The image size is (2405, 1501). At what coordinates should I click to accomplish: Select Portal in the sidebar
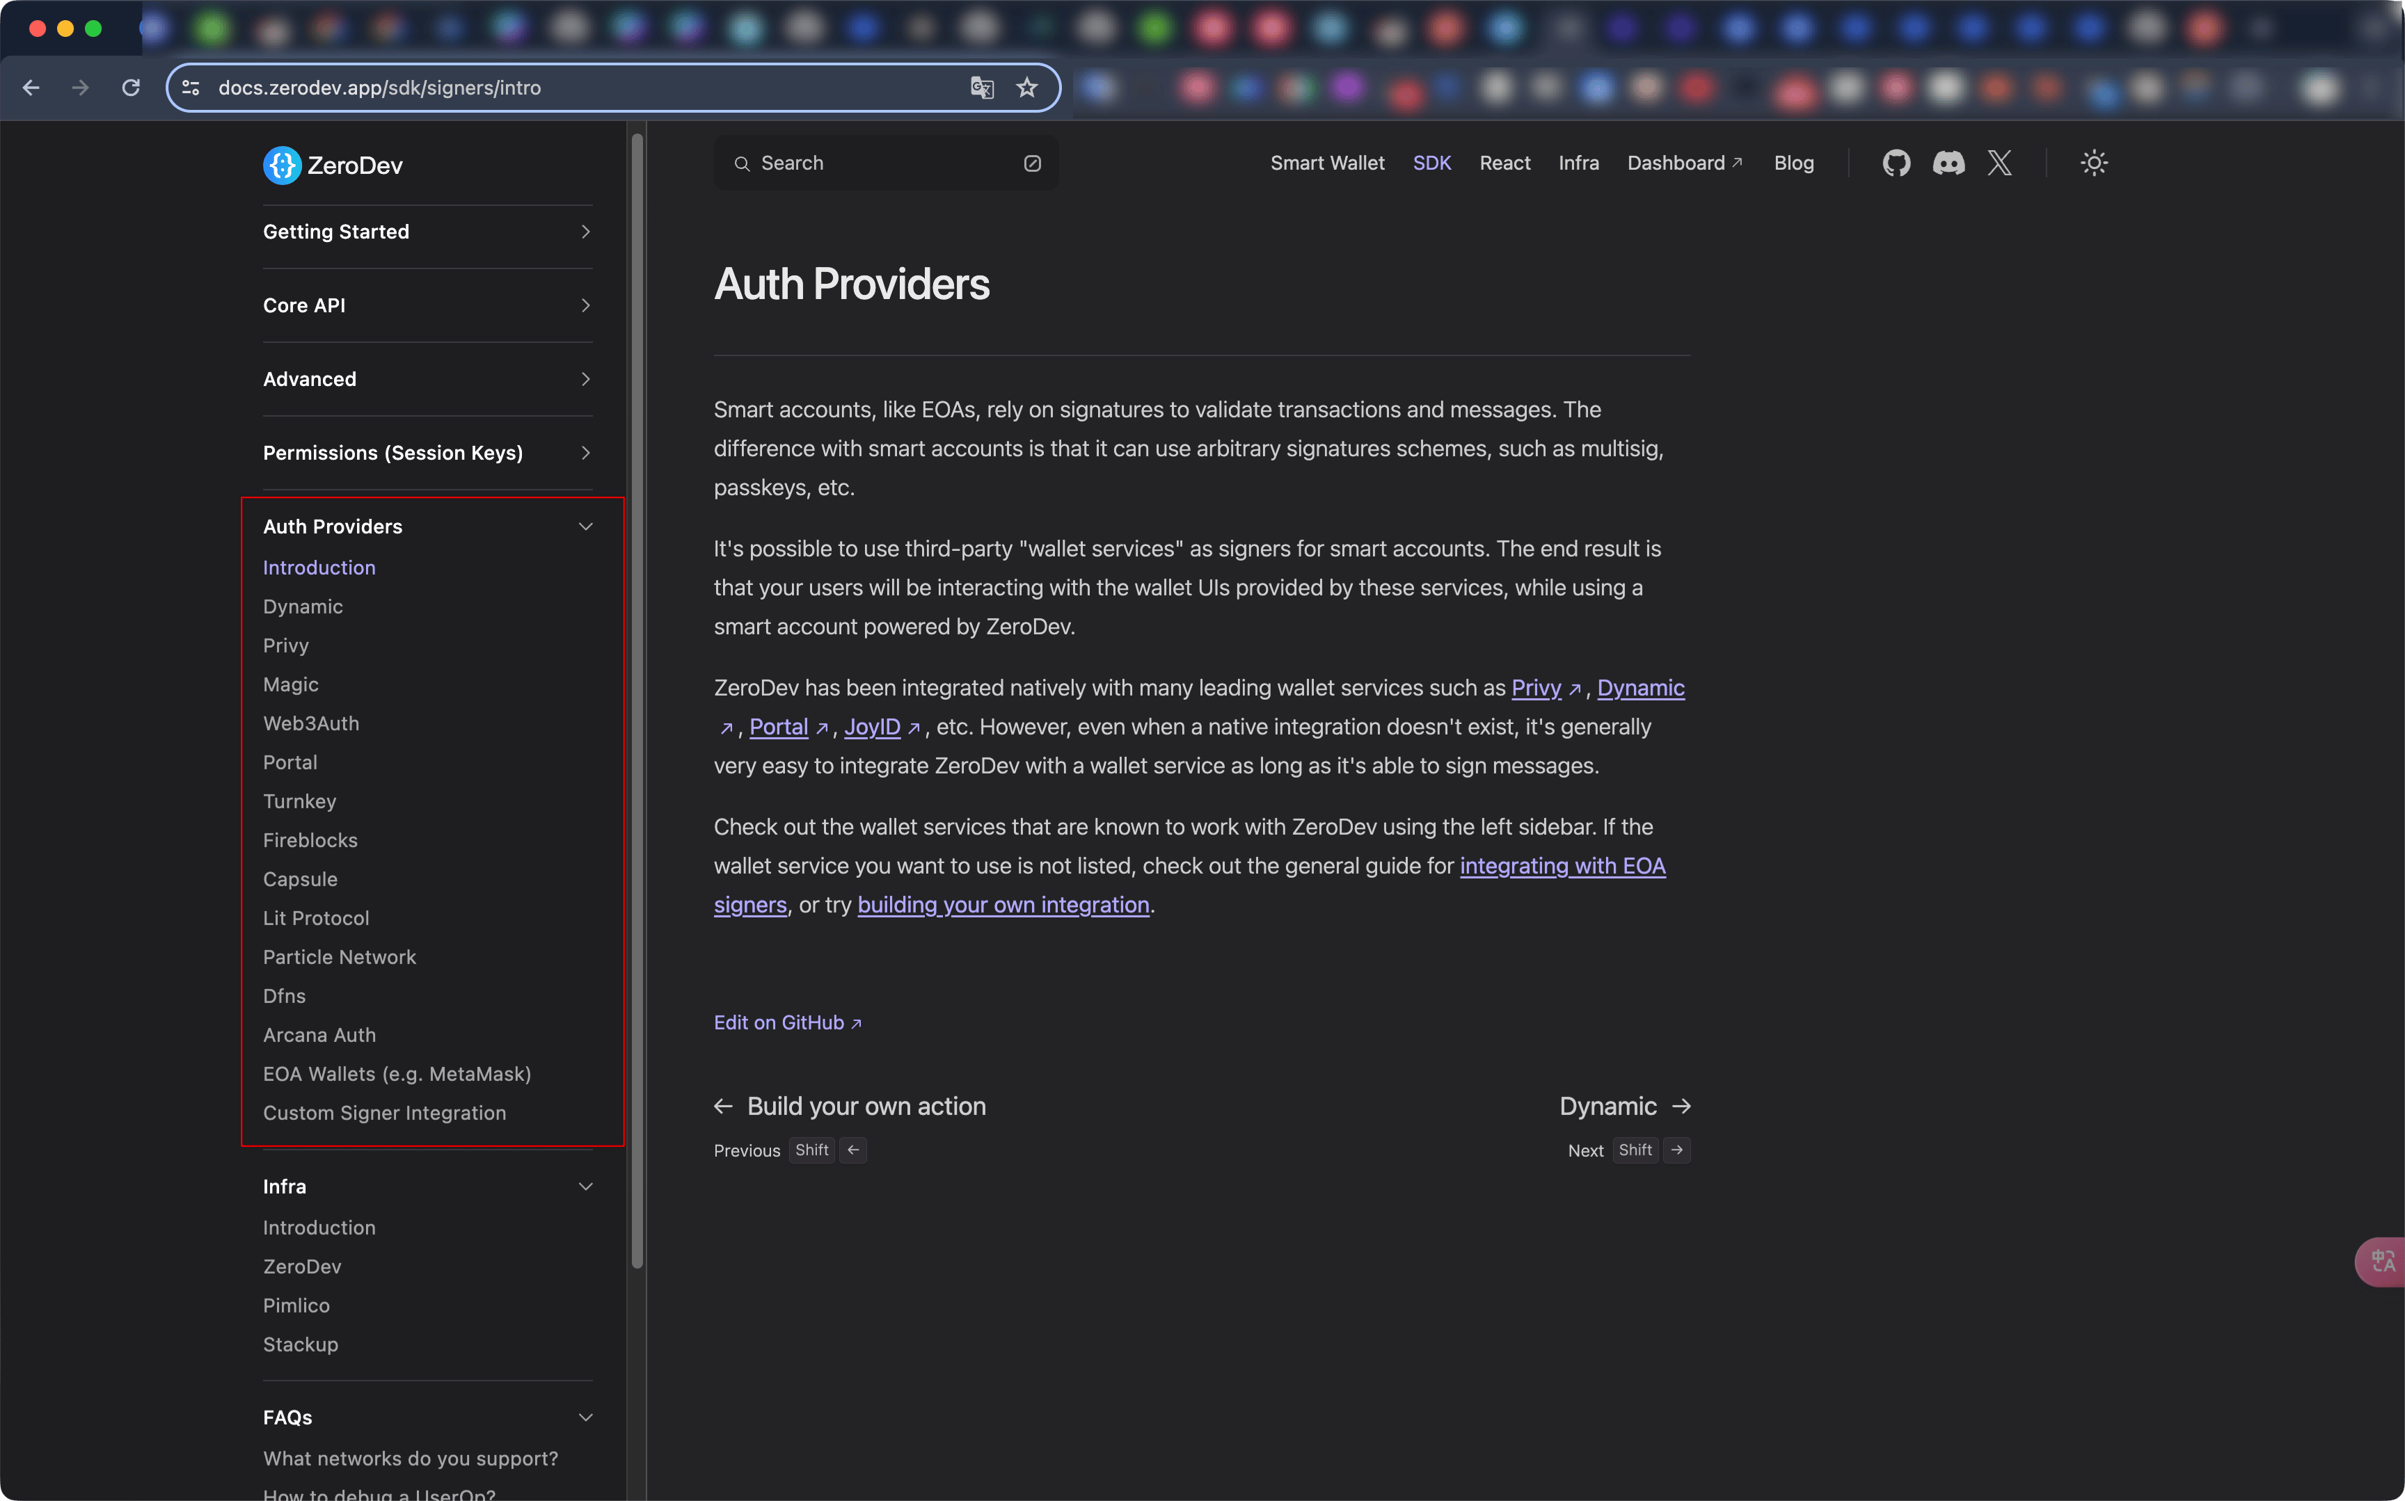pyautogui.click(x=290, y=762)
